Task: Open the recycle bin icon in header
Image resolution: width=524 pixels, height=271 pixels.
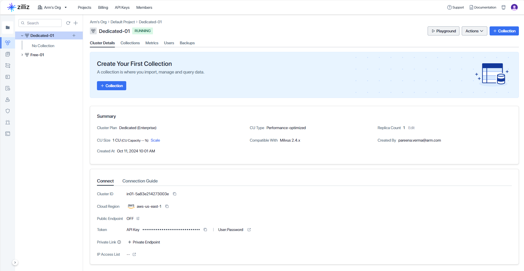Action: 504,7
